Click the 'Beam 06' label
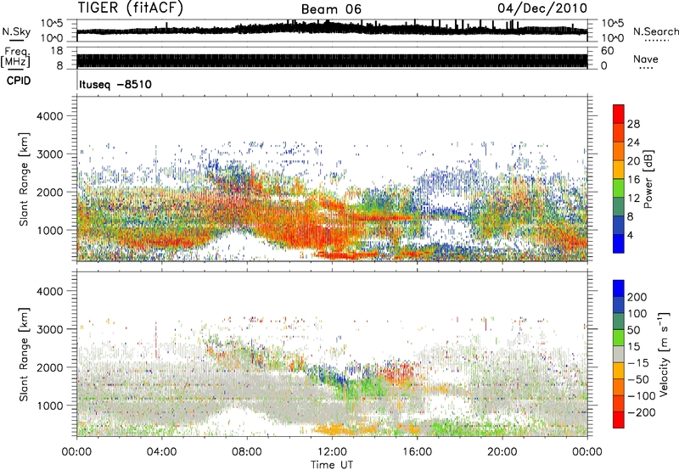This screenshot has height=470, width=679. pyautogui.click(x=331, y=9)
